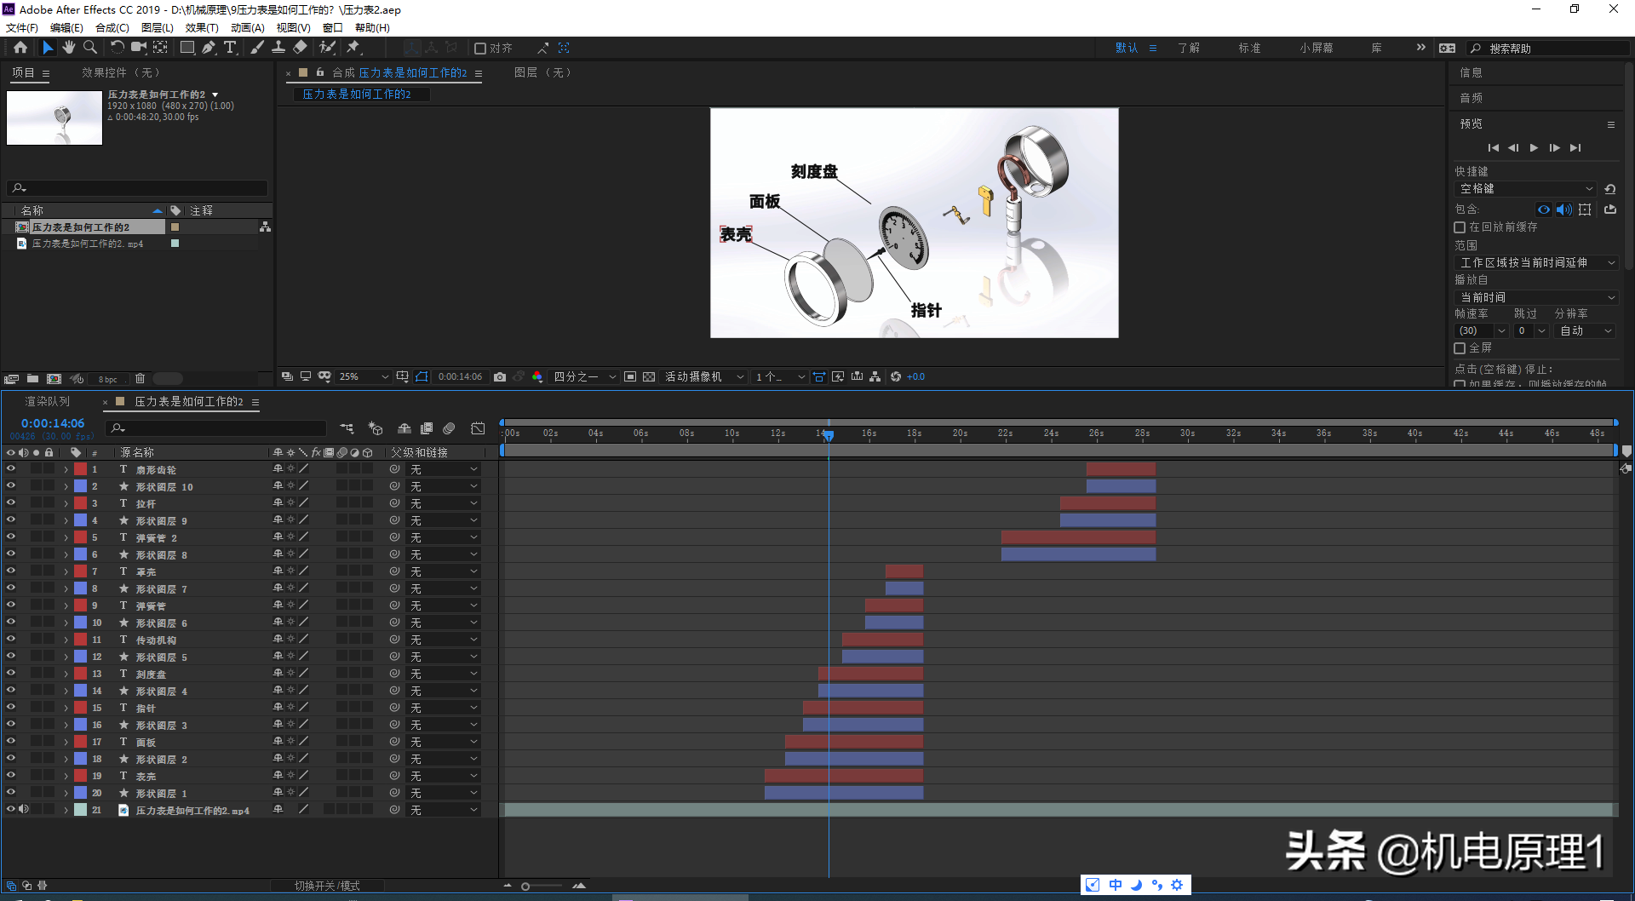Choose the Horizontal Type tool

click(230, 48)
